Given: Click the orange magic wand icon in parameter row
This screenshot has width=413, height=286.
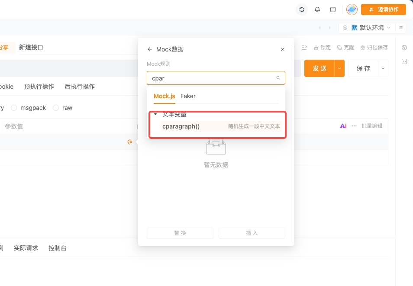Looking at the screenshot, I should pyautogui.click(x=130, y=141).
